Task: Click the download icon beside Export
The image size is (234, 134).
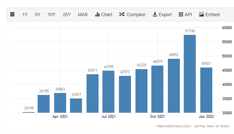Action: tap(155, 15)
